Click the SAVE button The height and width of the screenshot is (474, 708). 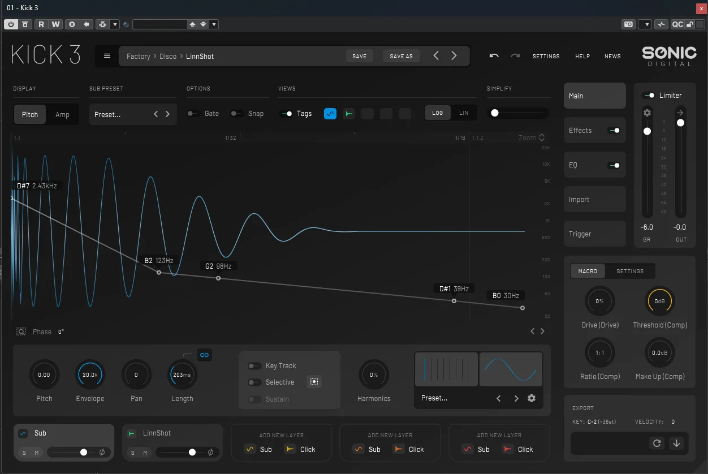[x=360, y=56]
